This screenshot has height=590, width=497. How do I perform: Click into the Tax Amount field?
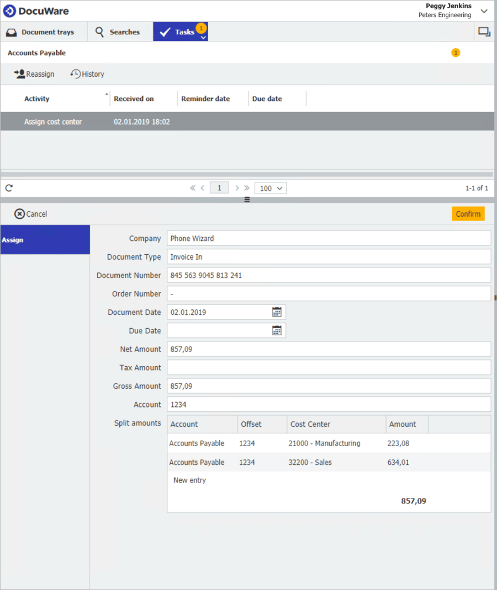coord(329,368)
